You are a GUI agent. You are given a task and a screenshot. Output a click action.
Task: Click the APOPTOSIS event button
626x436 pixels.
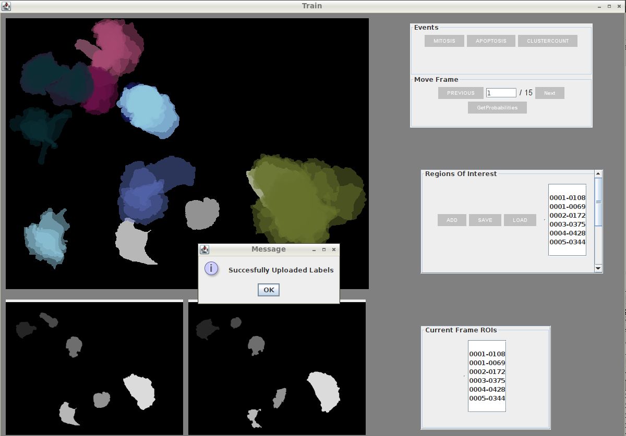pos(491,41)
